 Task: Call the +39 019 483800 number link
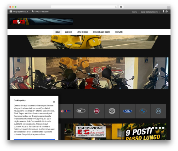[41, 11]
